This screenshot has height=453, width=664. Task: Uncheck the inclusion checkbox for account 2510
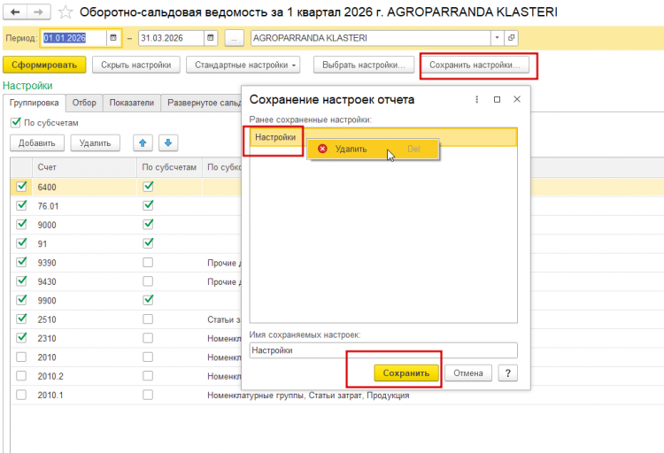[21, 319]
